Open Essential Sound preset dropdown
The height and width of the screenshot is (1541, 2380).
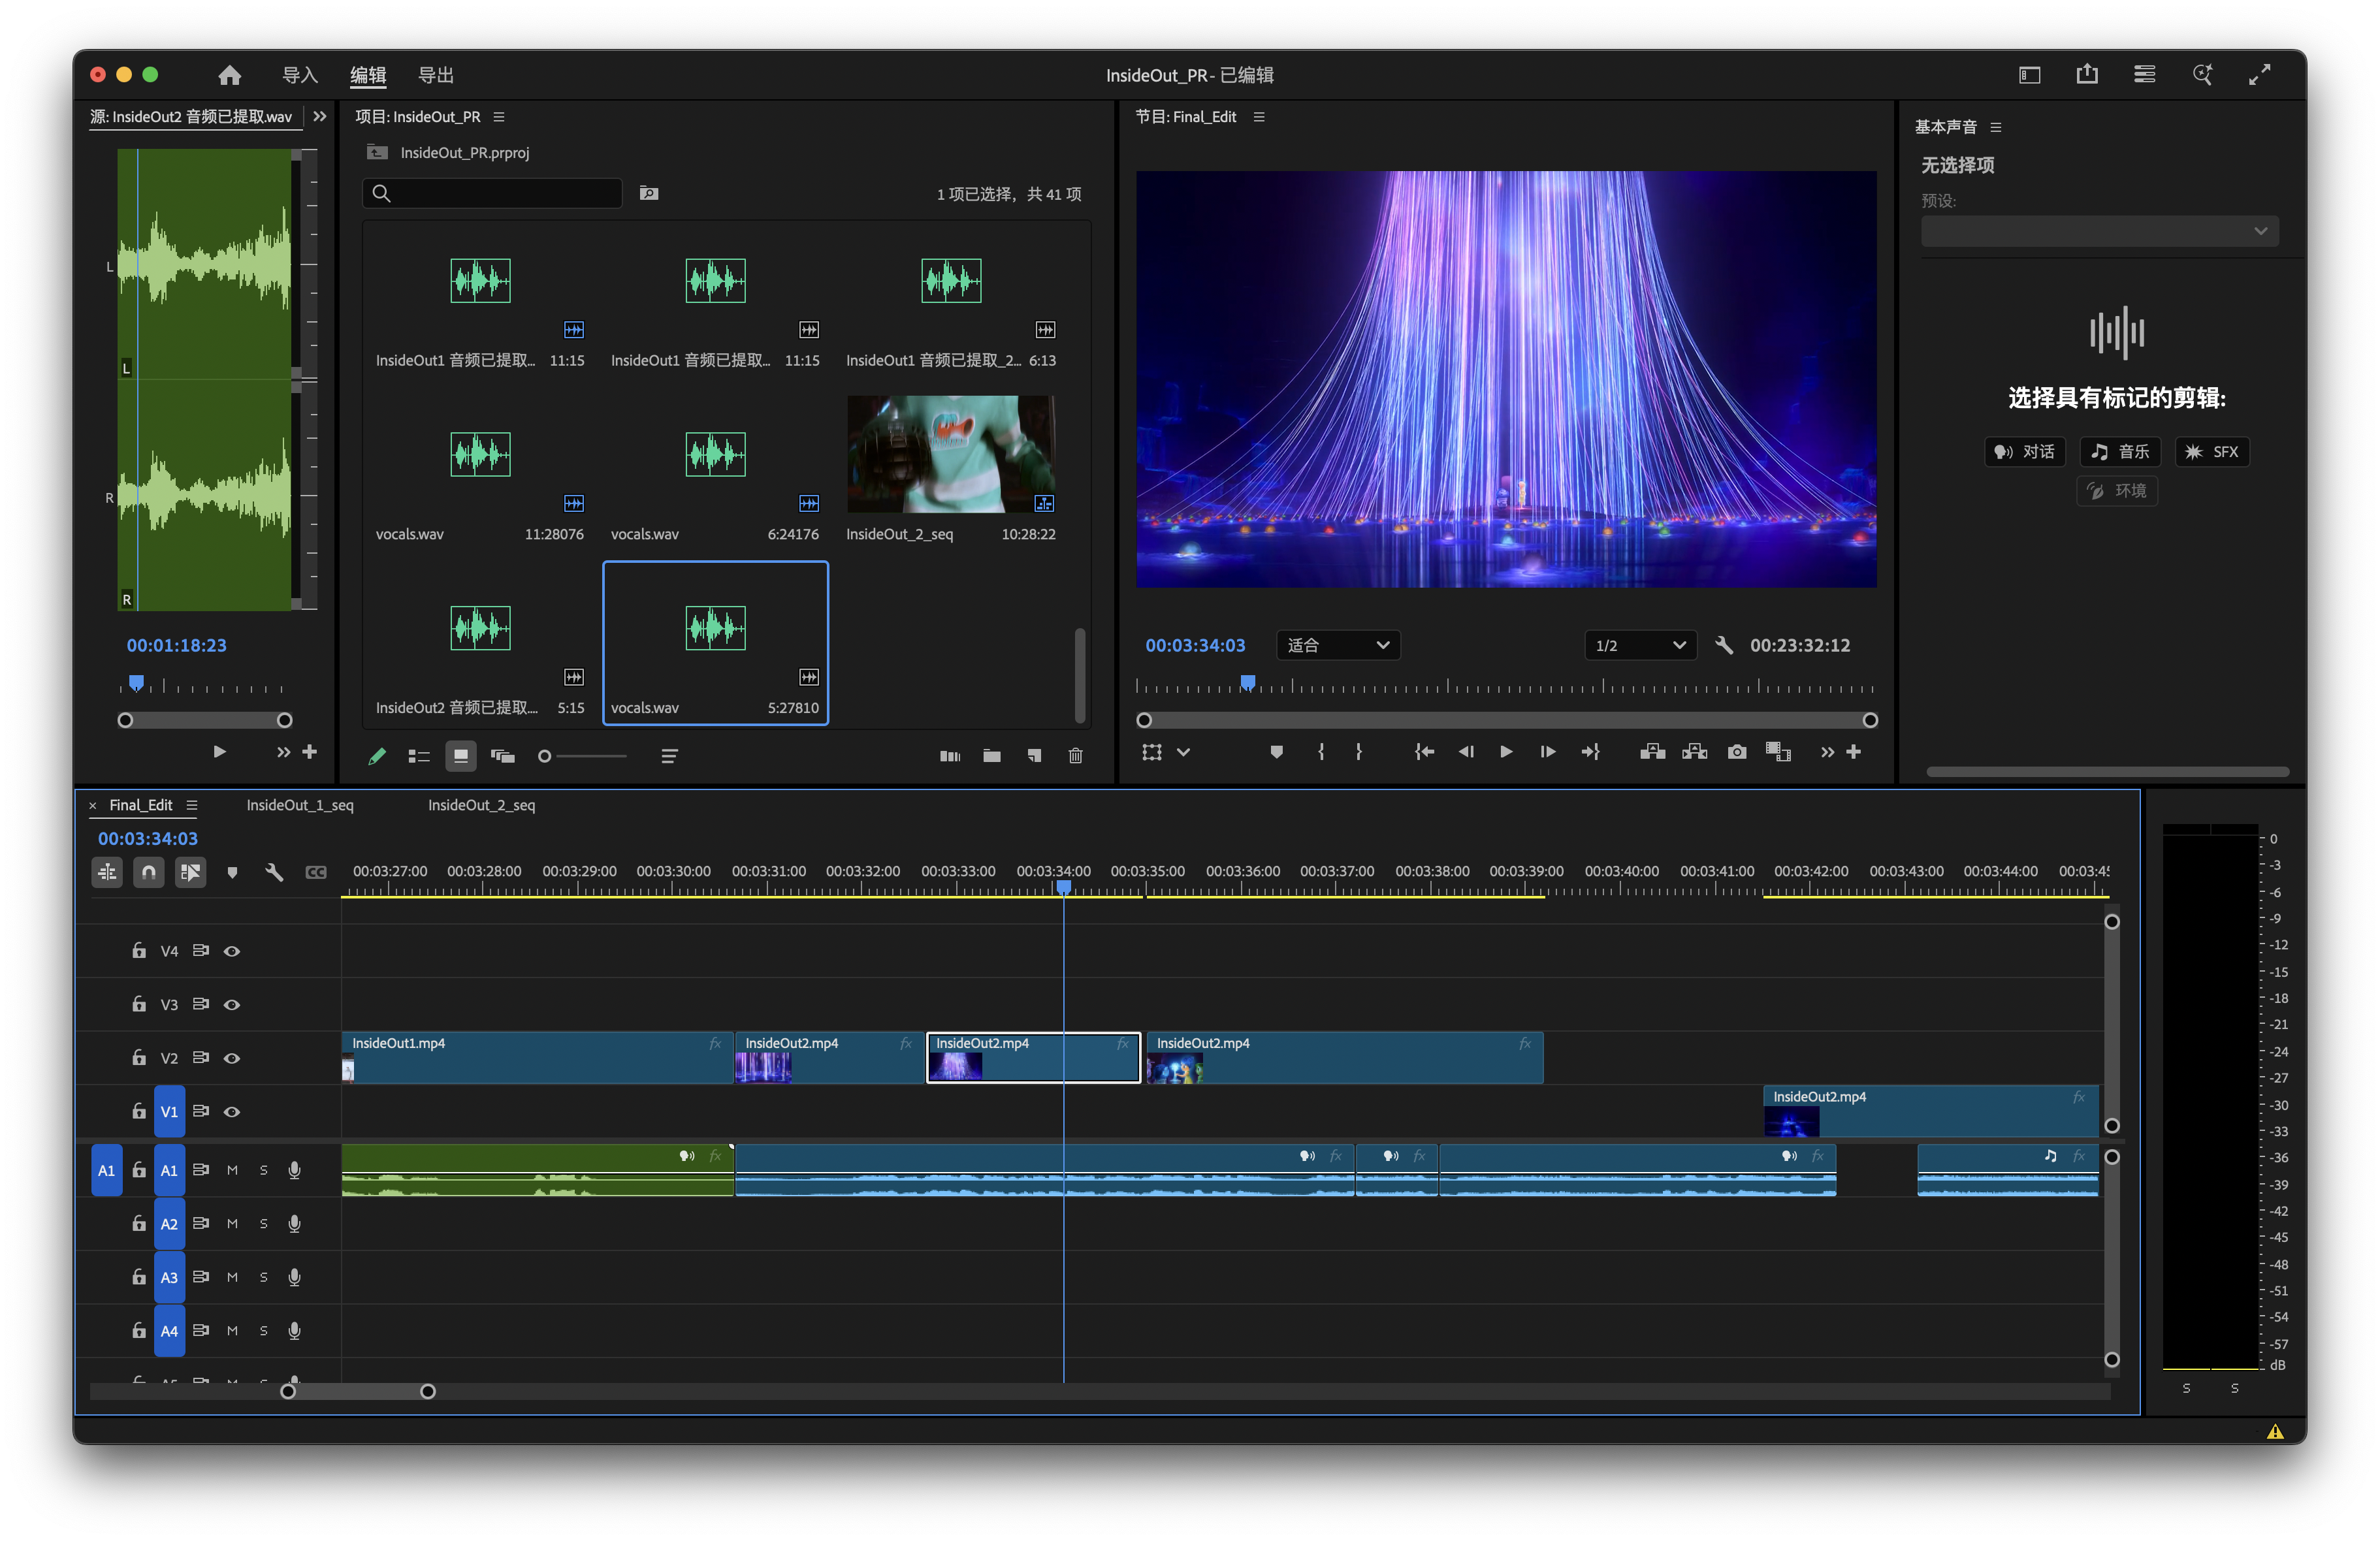(2099, 231)
